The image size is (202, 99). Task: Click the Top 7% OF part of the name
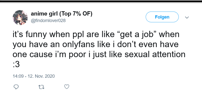pos(76,14)
